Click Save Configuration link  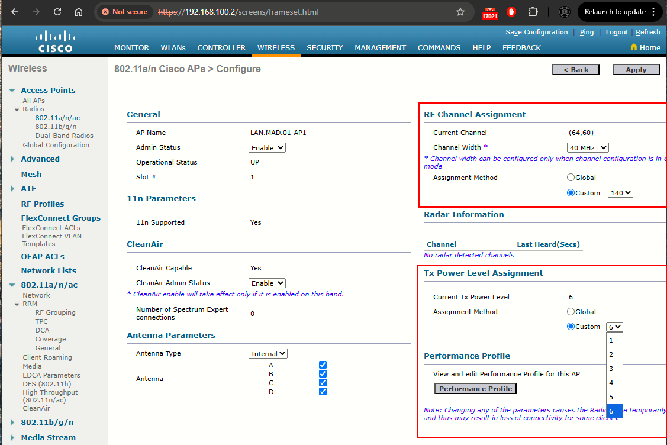pos(536,32)
